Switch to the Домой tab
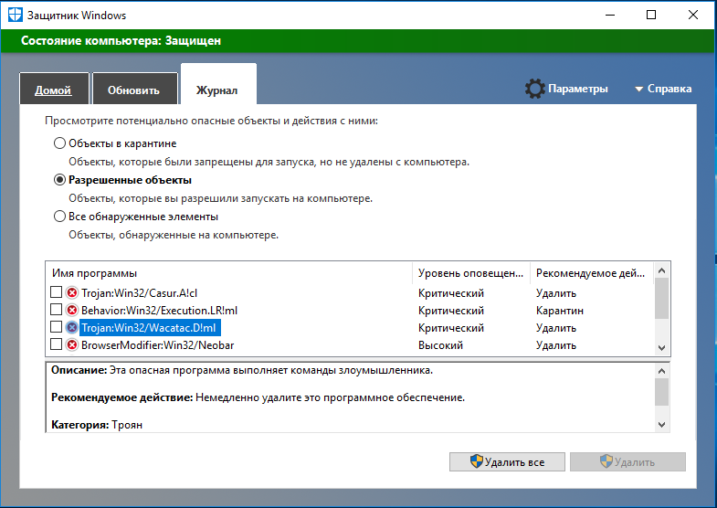Image resolution: width=717 pixels, height=508 pixels. (x=53, y=90)
